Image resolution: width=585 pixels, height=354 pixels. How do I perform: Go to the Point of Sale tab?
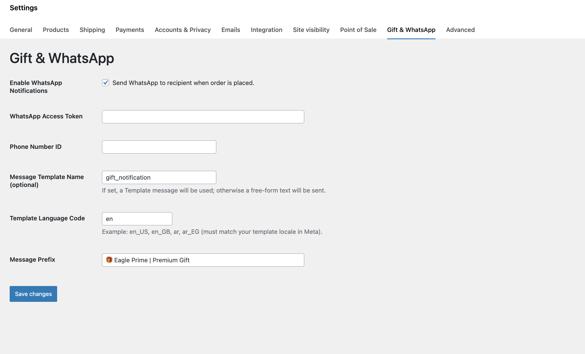[358, 30]
